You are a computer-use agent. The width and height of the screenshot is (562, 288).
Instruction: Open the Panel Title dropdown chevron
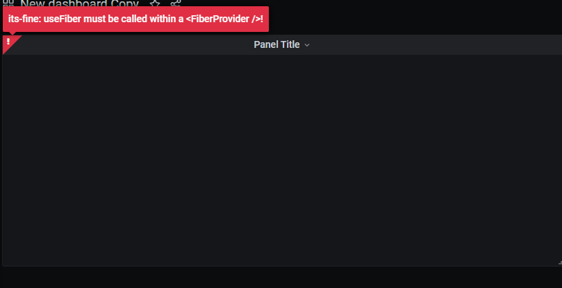click(307, 45)
